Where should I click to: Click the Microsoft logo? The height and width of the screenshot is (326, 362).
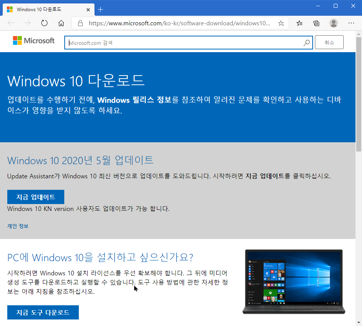click(34, 41)
